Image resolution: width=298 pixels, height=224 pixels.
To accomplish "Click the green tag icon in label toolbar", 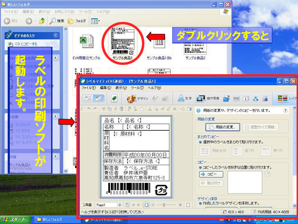I will click(114, 98).
